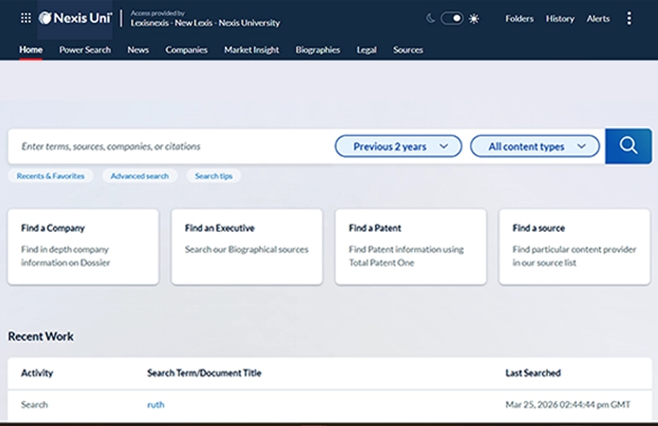Image resolution: width=658 pixels, height=426 pixels.
Task: Switch to the News tab
Action: (x=138, y=49)
